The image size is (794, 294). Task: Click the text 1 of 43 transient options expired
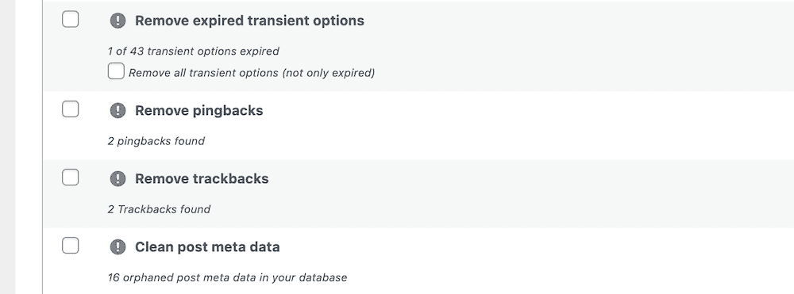pos(193,51)
